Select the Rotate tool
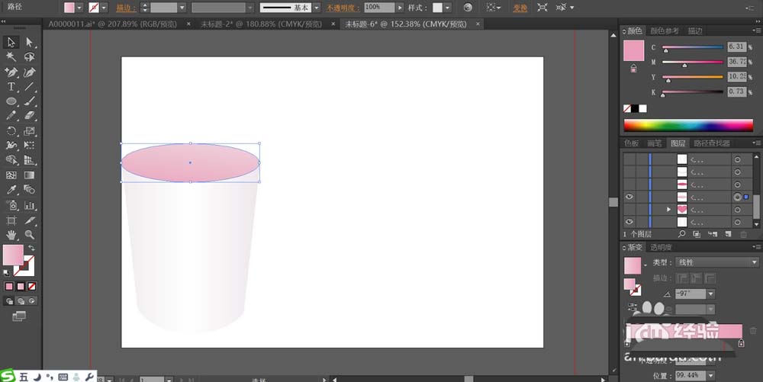 click(11, 131)
